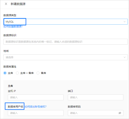This screenshot has width=129, height=119.
Task: Click the 数据库密码 label
Action: (x=74, y=107)
